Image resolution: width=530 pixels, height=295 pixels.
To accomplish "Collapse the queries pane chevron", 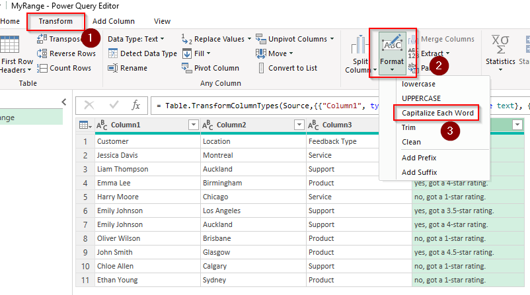I will 64,102.
